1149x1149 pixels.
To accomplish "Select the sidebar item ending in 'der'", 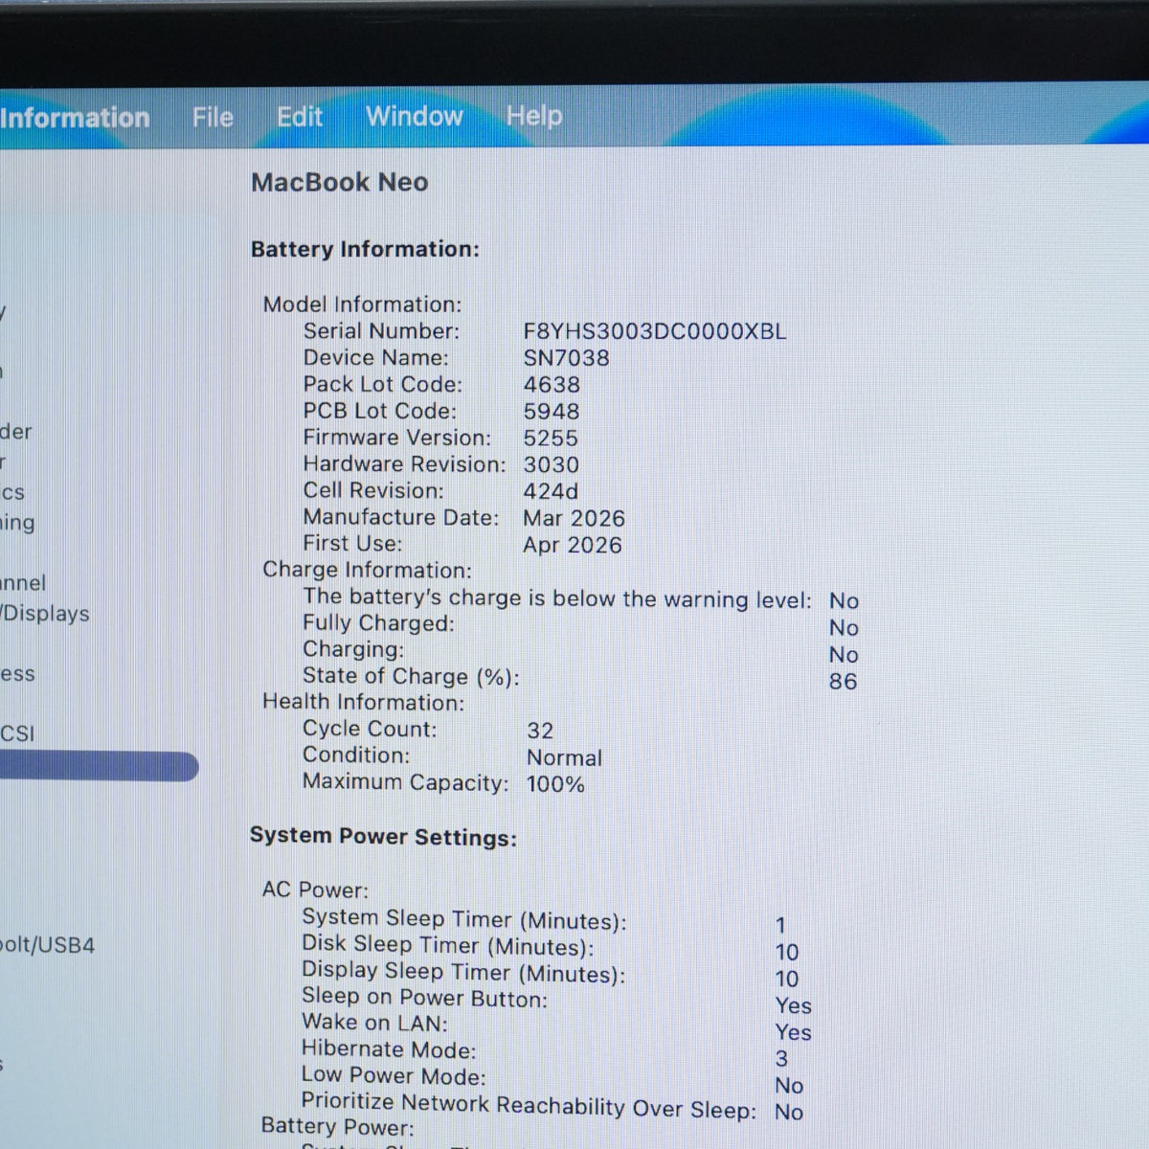I will [16, 431].
